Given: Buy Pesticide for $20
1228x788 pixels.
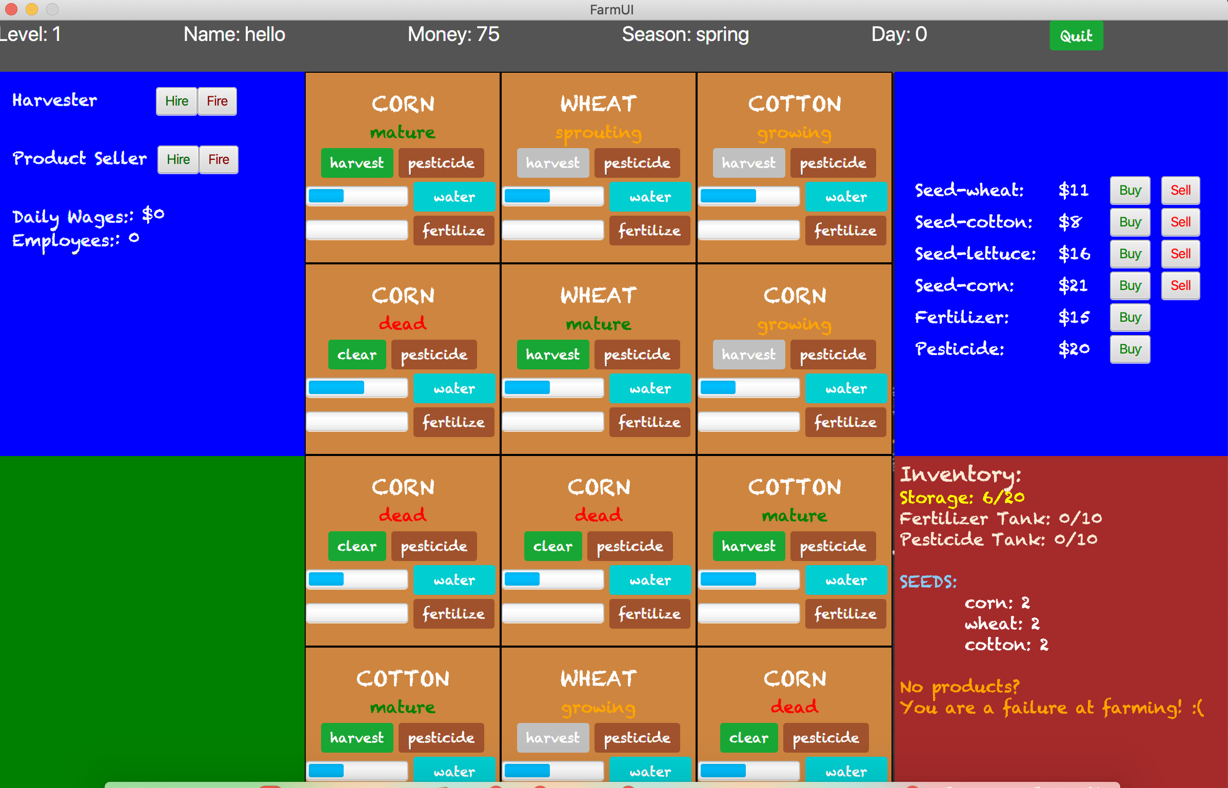Looking at the screenshot, I should (x=1130, y=349).
